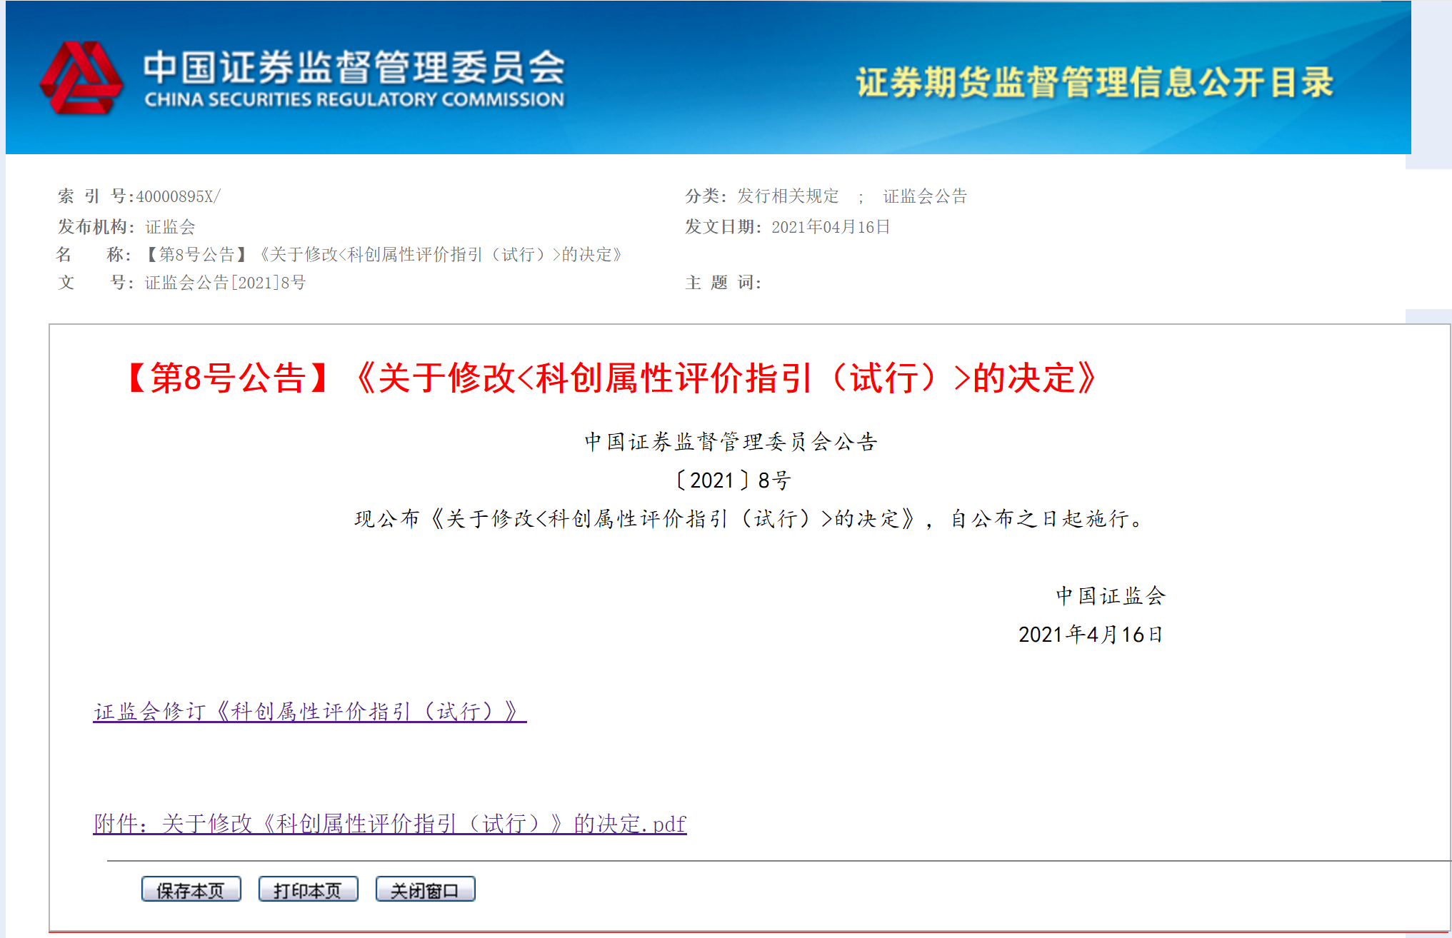Click the category 发行相关规定
Screen dimensions: 1452x938
(x=788, y=196)
